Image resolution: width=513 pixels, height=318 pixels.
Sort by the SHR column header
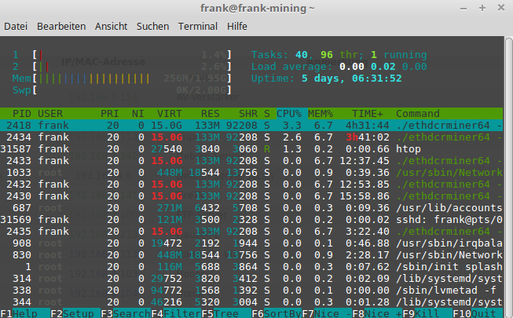click(248, 114)
